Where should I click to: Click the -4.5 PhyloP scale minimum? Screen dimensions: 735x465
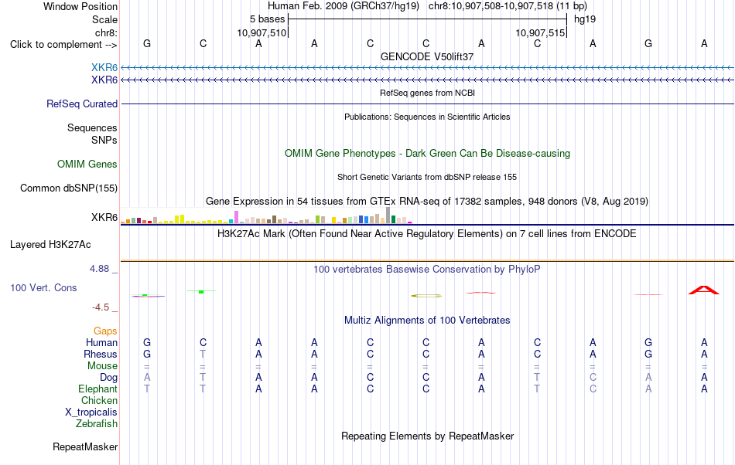101,307
